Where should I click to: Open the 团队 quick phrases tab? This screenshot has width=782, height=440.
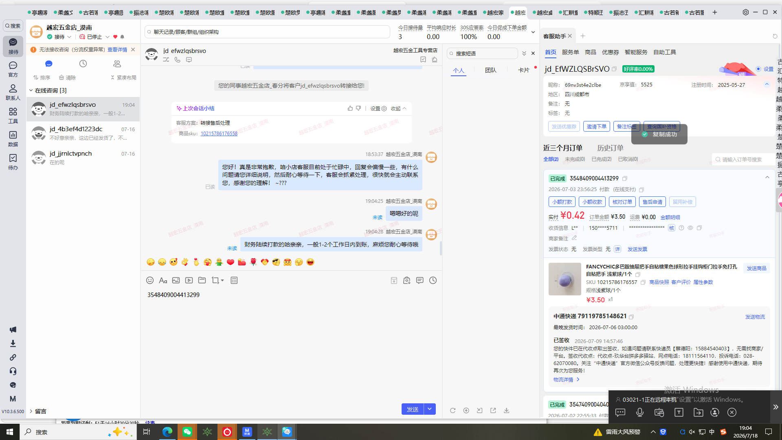tap(491, 70)
